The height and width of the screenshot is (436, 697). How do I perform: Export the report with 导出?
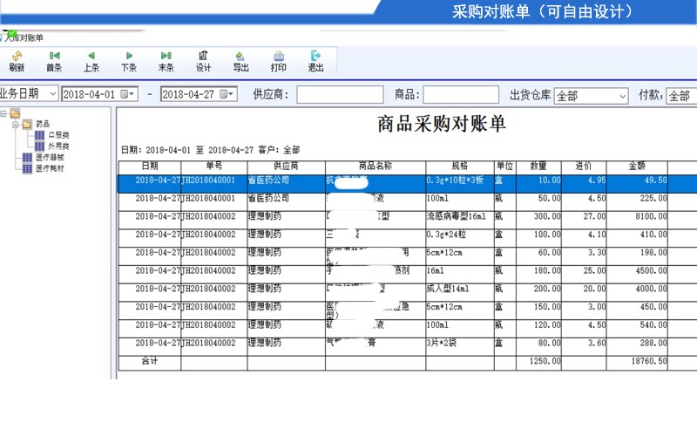(x=241, y=61)
